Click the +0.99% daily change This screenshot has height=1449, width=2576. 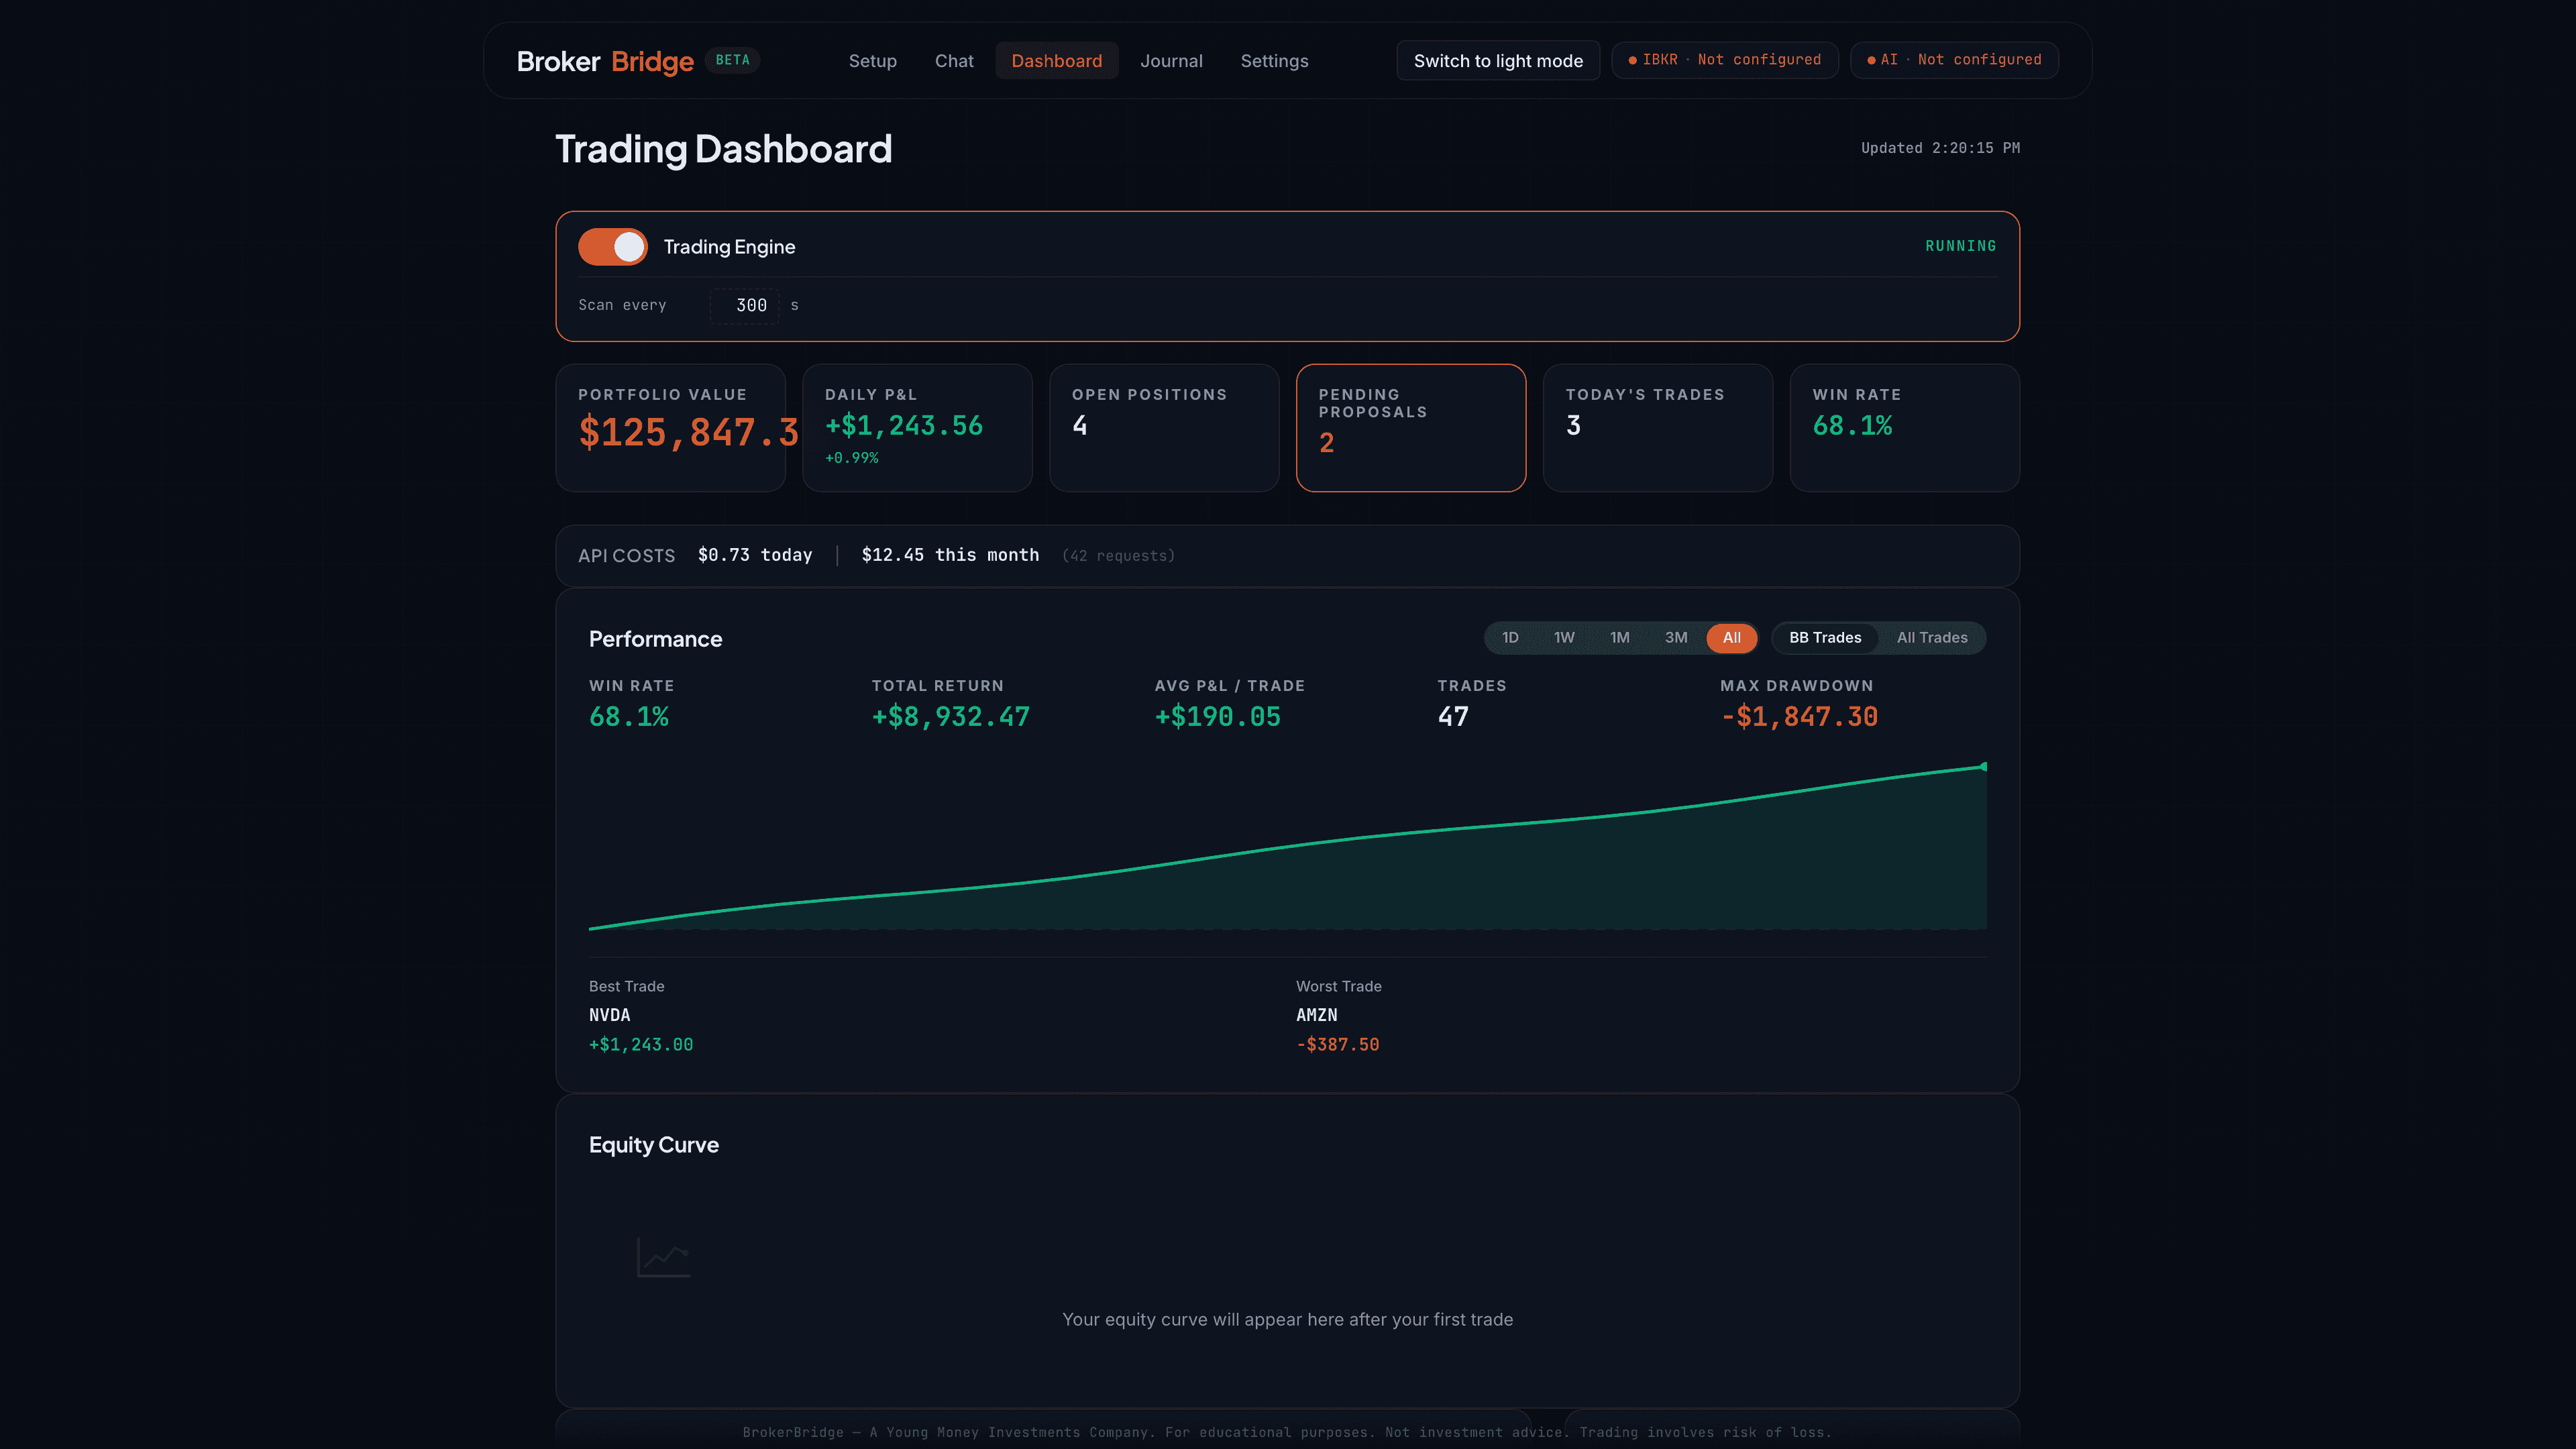click(852, 458)
